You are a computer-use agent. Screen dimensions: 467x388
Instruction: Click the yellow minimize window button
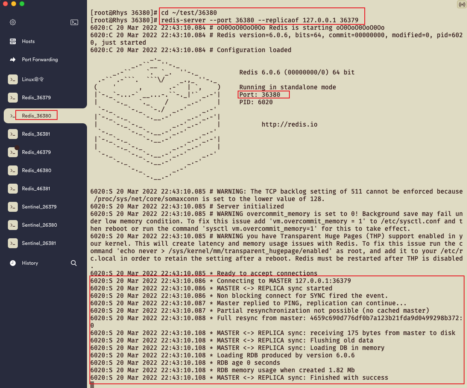click(13, 4)
